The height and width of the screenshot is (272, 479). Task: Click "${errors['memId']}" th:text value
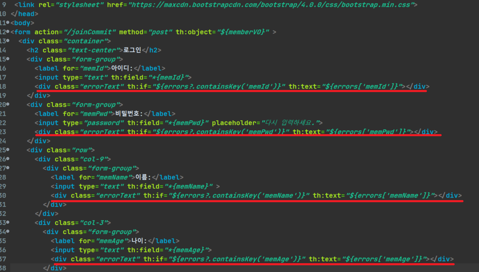pos(362,87)
